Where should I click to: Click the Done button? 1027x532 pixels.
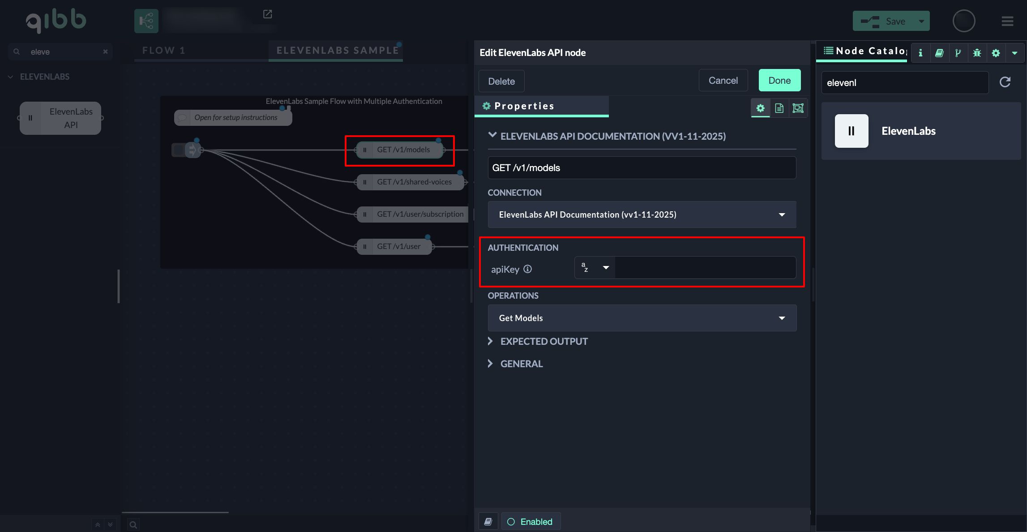(779, 81)
